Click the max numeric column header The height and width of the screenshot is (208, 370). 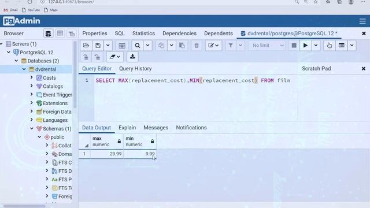pos(106,141)
